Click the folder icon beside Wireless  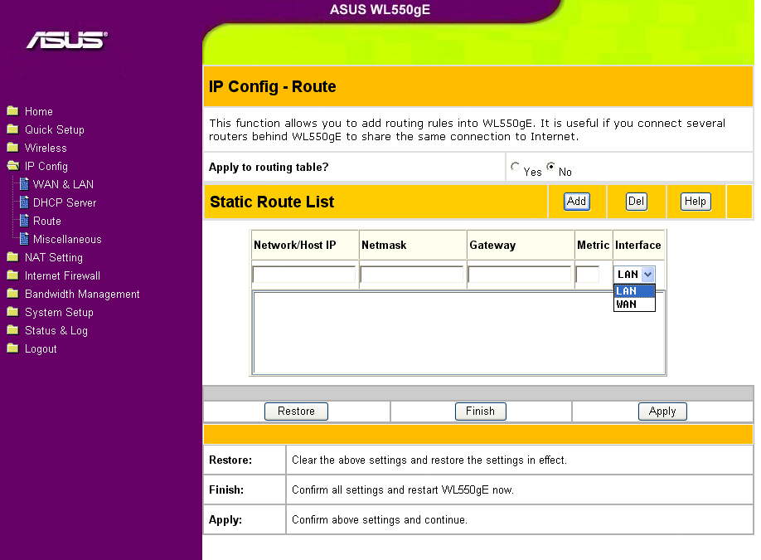[x=13, y=148]
